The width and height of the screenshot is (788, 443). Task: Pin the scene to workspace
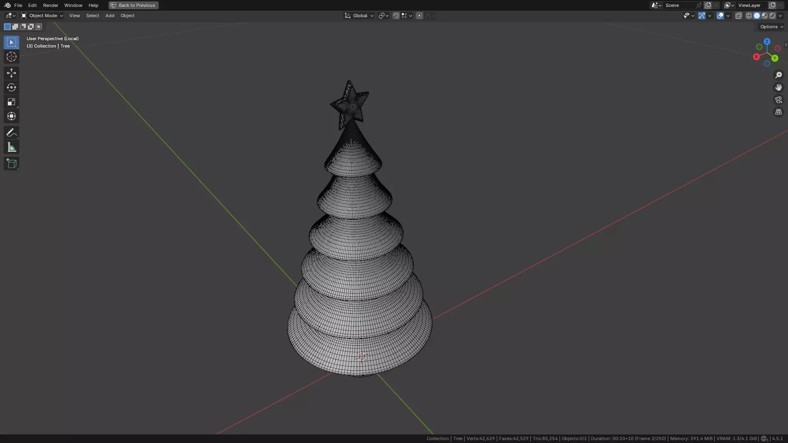[x=699, y=5]
